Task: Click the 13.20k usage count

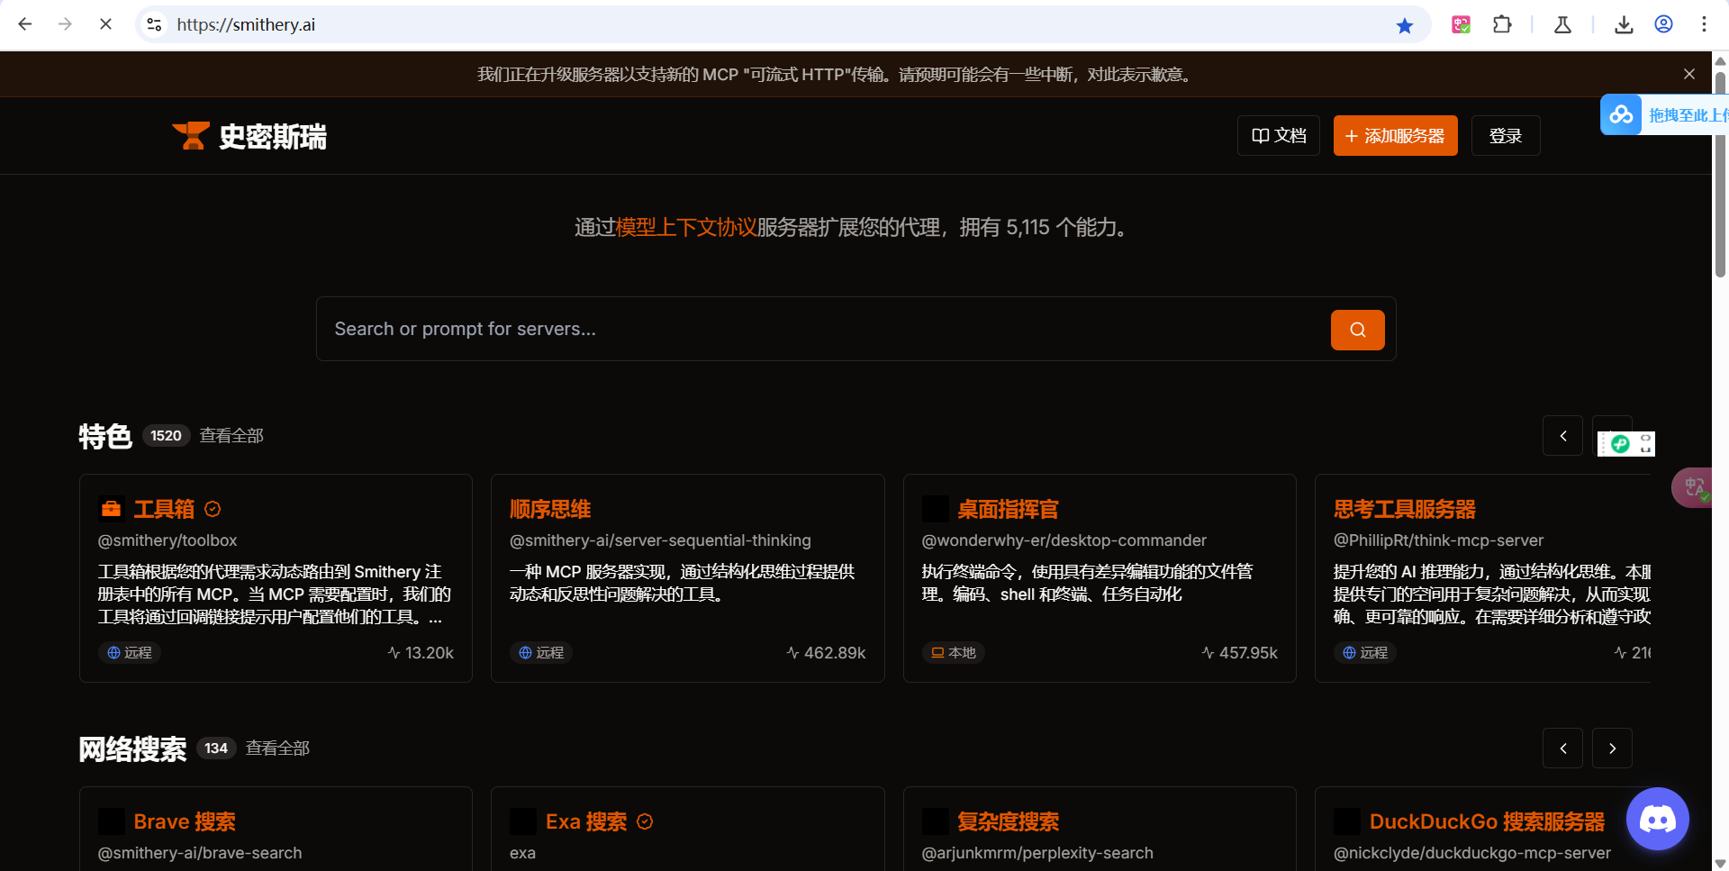Action: click(x=421, y=652)
